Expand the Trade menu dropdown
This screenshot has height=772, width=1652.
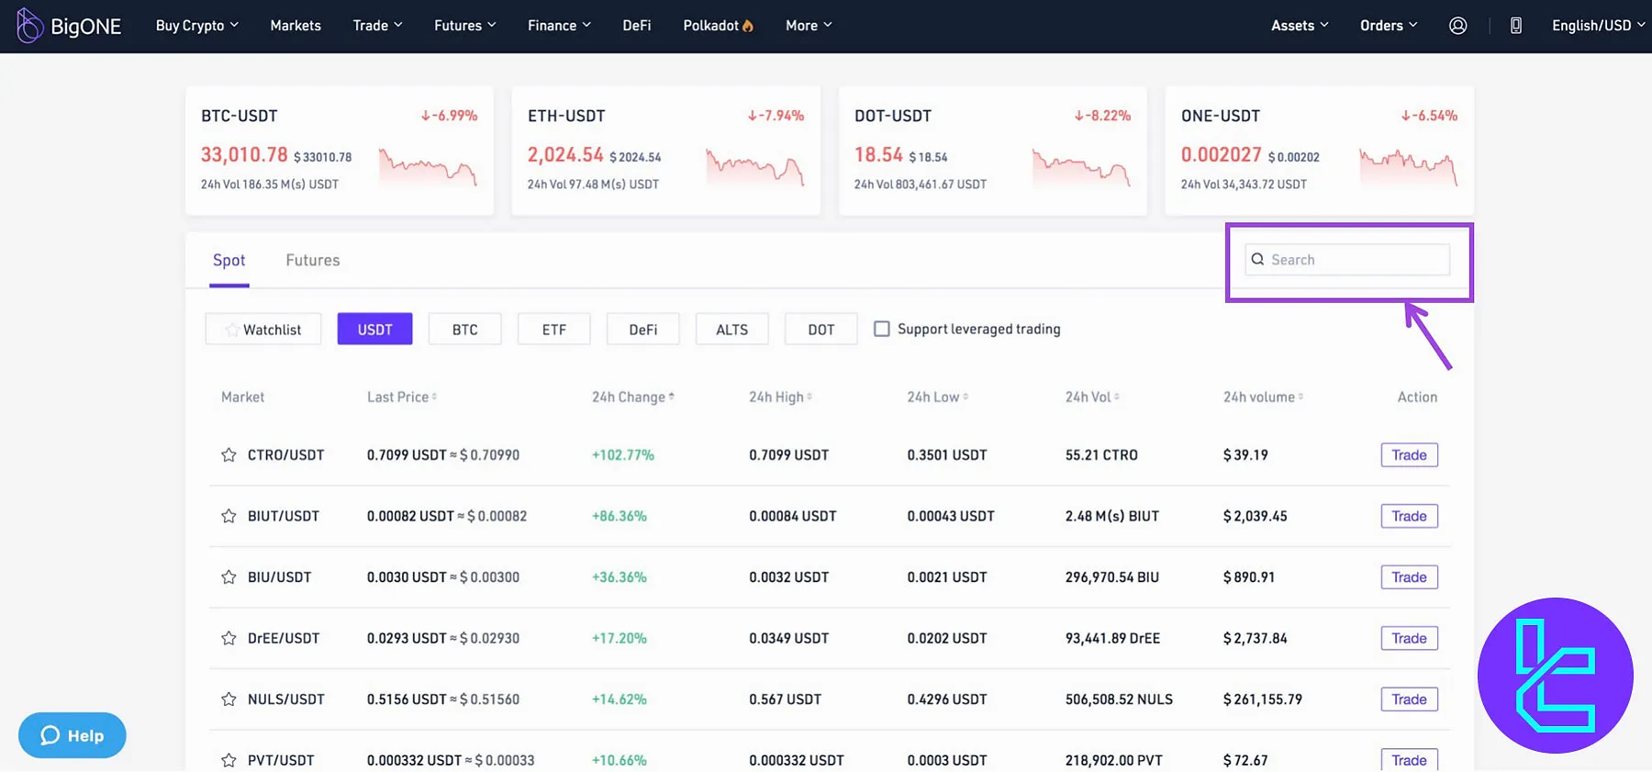pyautogui.click(x=378, y=26)
